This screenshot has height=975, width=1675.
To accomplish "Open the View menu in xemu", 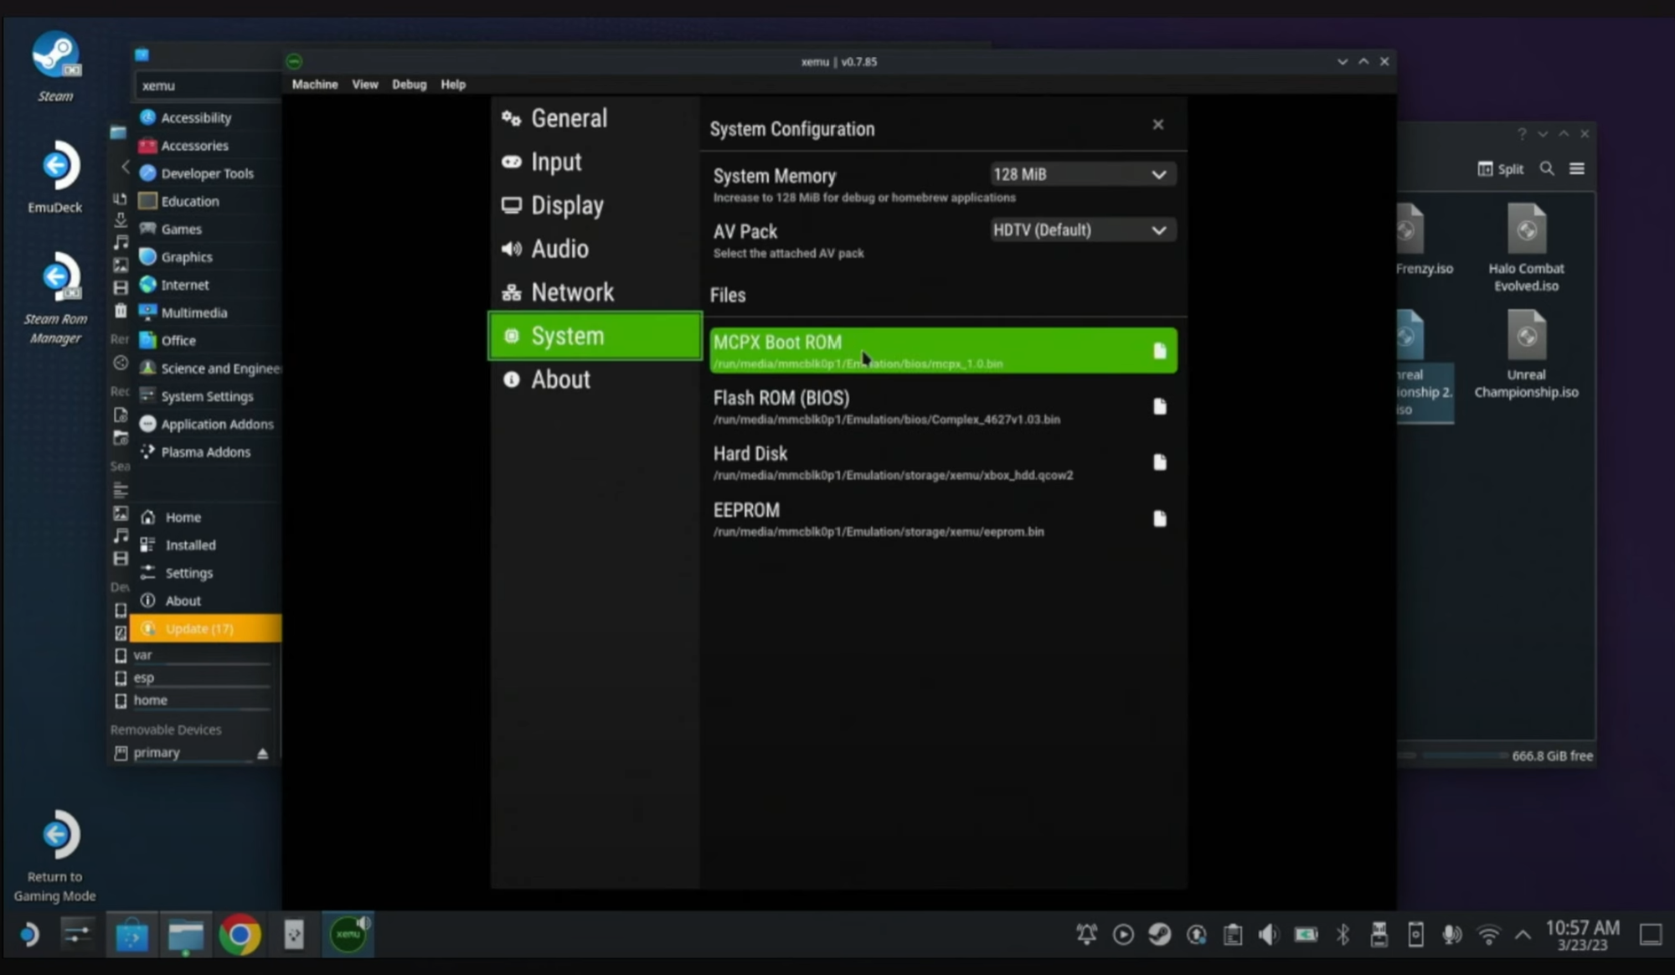I will [x=364, y=85].
